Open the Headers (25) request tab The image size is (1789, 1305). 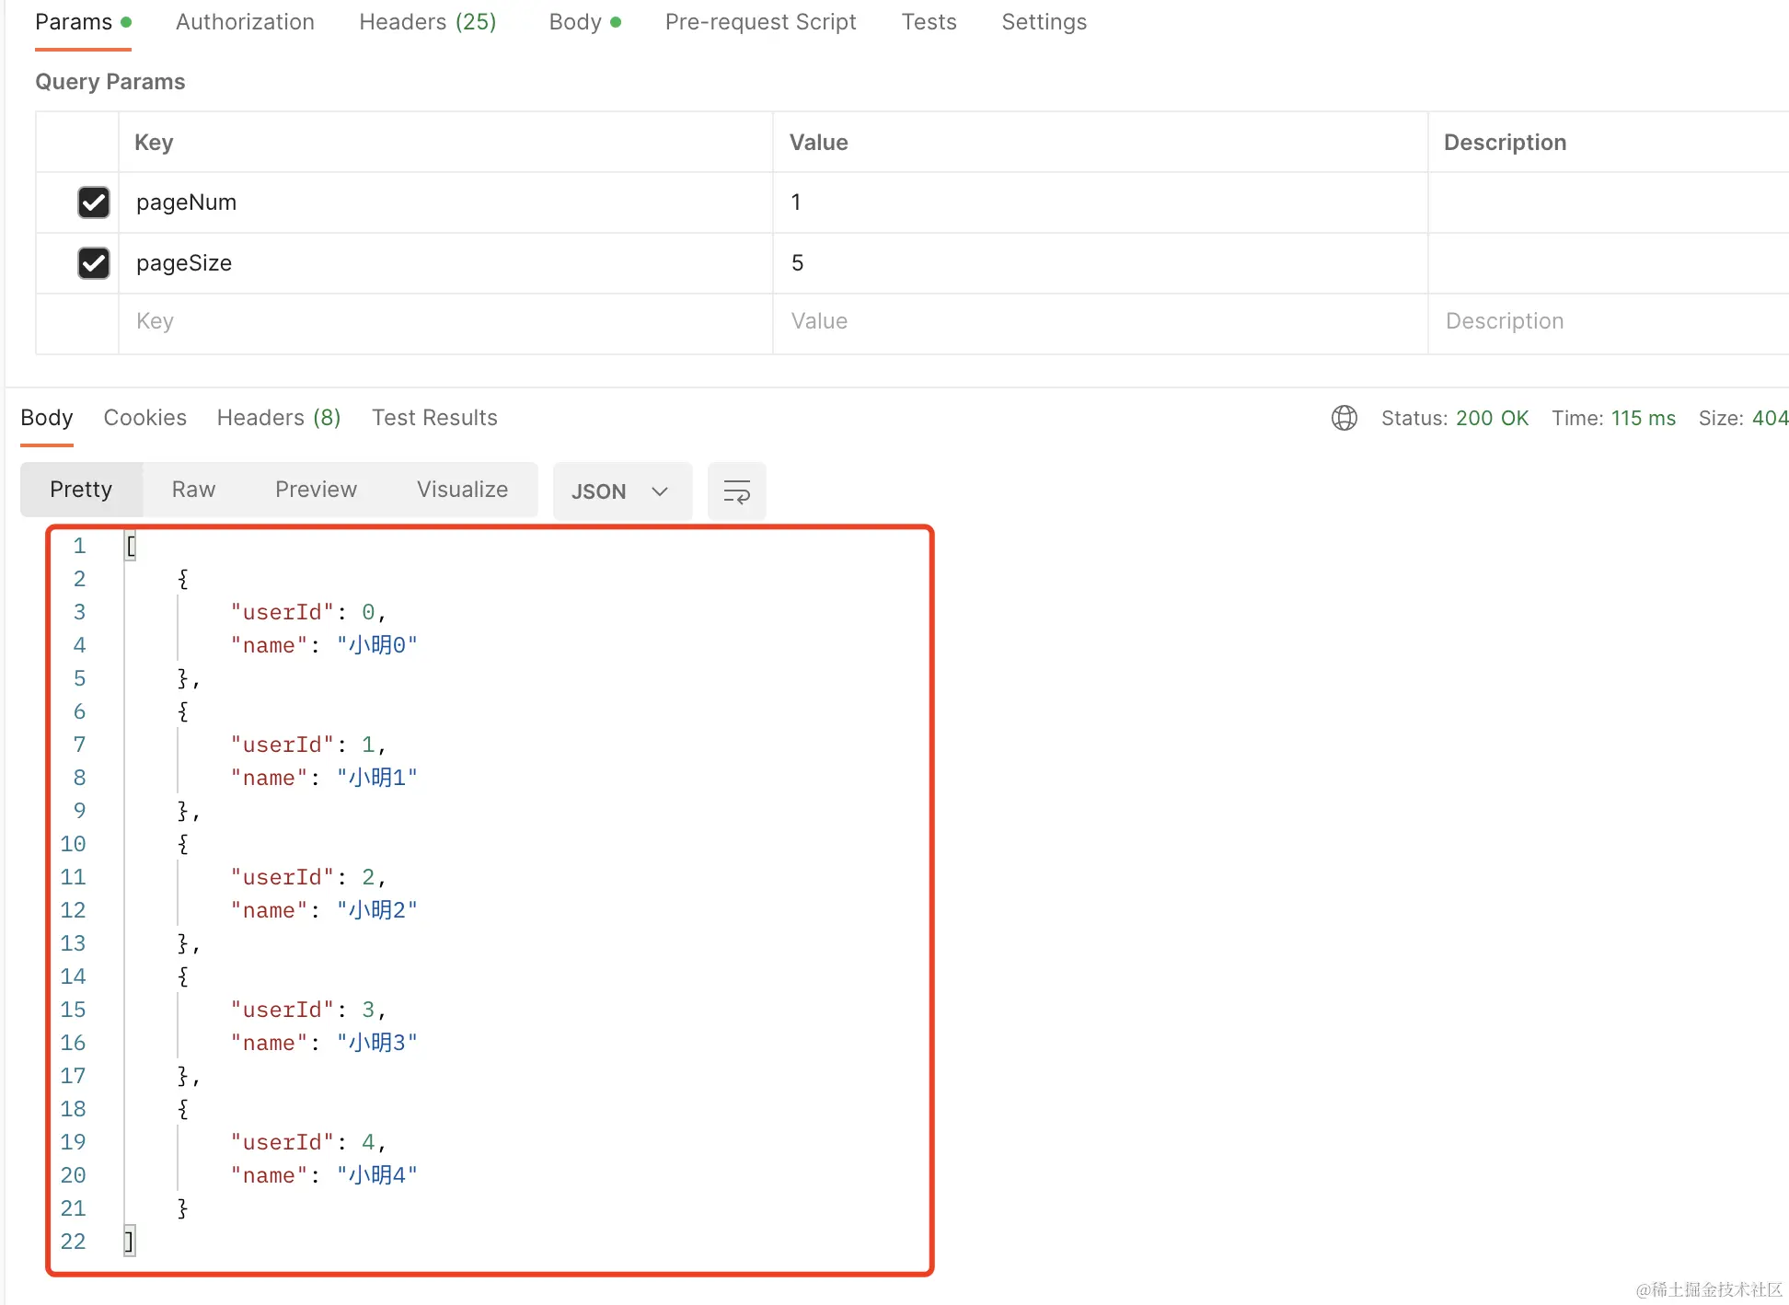pos(427,21)
